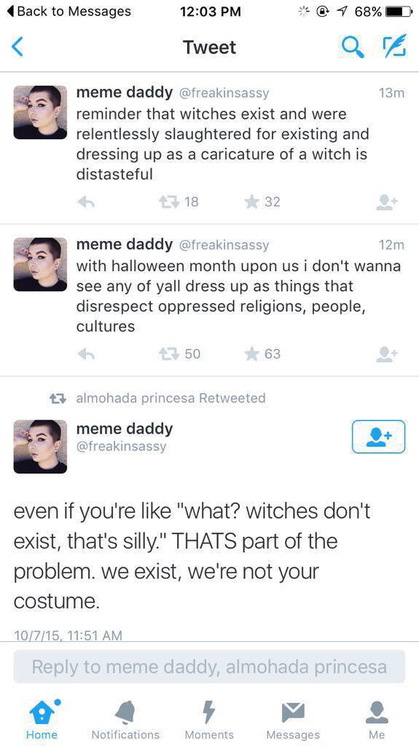Click the blue follow button for meme daddy
Image resolution: width=419 pixels, height=746 pixels.
[x=378, y=436]
